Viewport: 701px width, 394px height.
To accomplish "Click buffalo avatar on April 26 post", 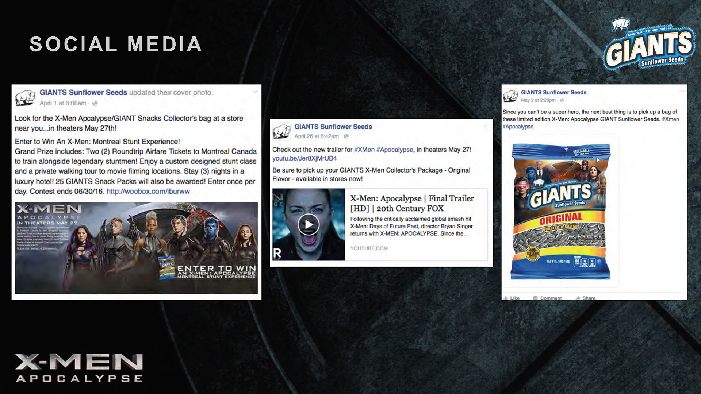I will (281, 132).
